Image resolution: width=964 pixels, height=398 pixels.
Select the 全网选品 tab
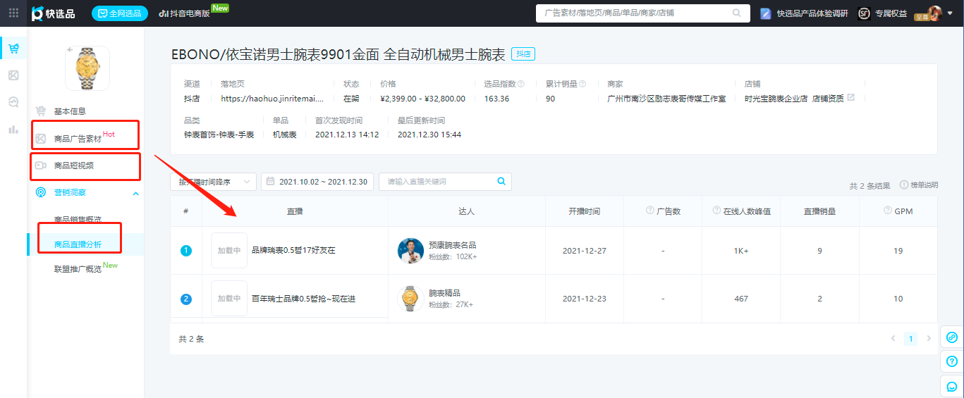coord(120,13)
